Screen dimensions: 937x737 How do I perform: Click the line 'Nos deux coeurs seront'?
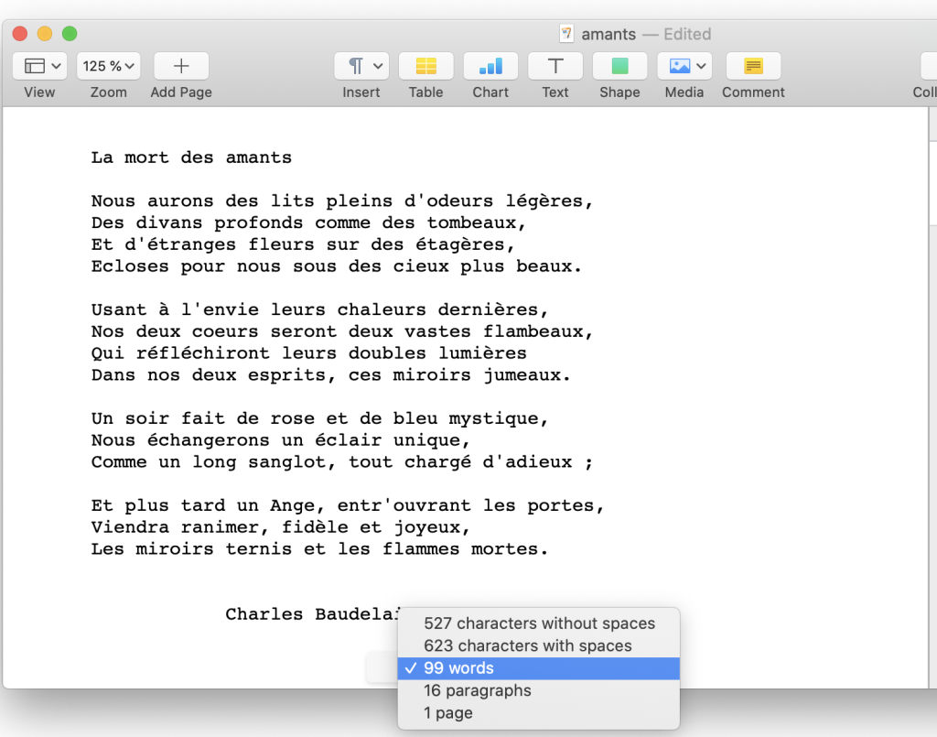(x=342, y=331)
